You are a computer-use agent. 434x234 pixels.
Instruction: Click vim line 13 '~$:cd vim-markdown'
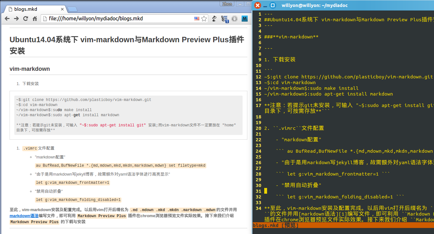(x=290, y=83)
